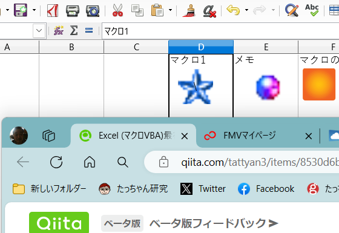Reload the Qiita page
The width and height of the screenshot is (339, 233).
tap(56, 162)
